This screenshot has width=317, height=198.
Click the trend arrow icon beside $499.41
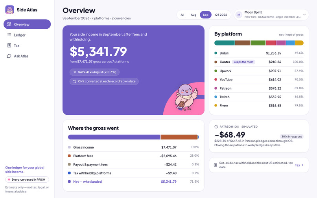click(x=74, y=72)
